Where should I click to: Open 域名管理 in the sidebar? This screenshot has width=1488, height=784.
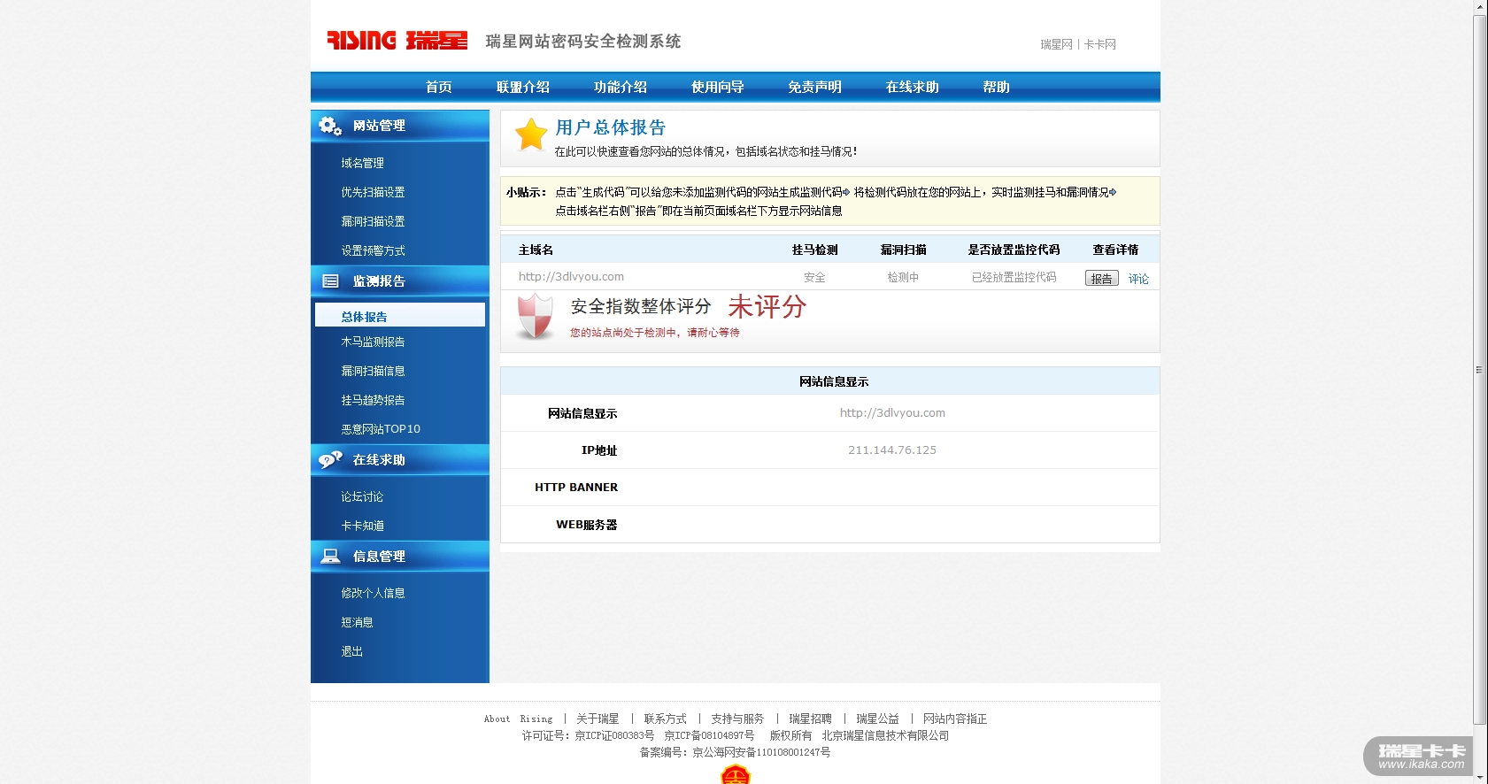[363, 163]
